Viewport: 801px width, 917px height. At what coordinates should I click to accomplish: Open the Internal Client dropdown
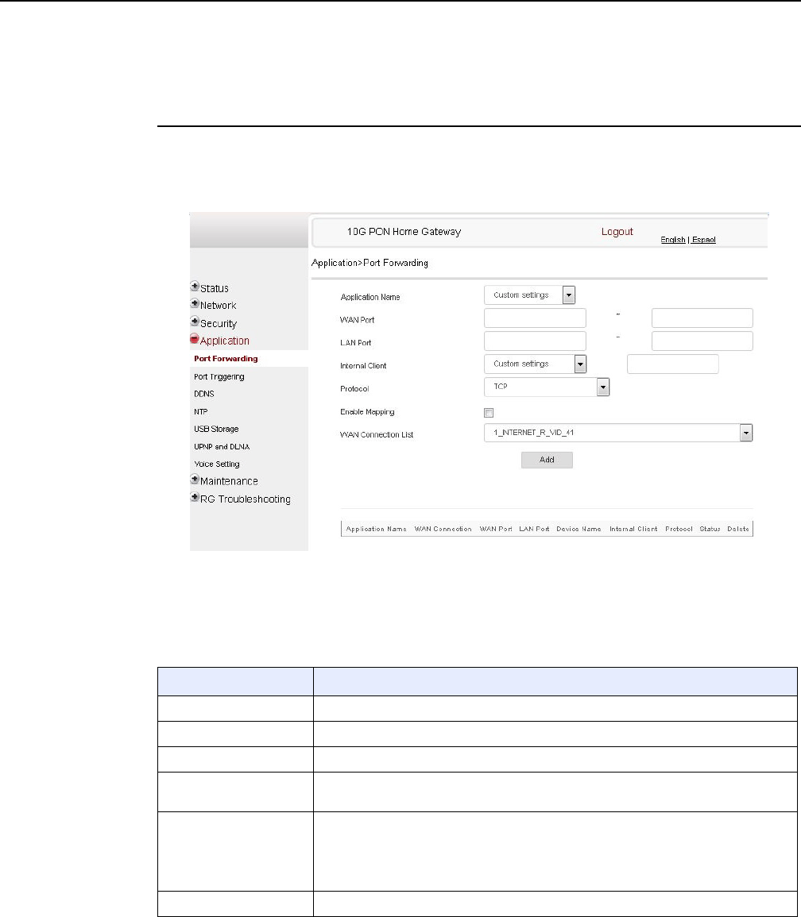[535, 364]
